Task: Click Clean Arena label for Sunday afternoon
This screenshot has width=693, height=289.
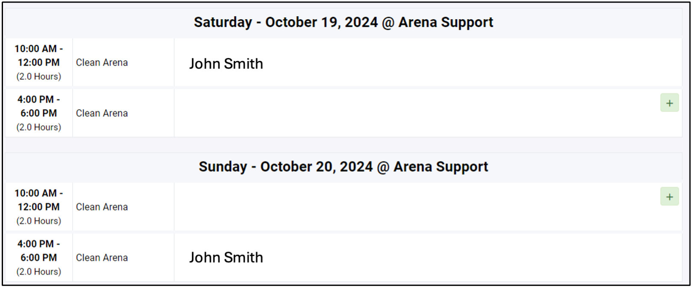Action: pyautogui.click(x=102, y=258)
